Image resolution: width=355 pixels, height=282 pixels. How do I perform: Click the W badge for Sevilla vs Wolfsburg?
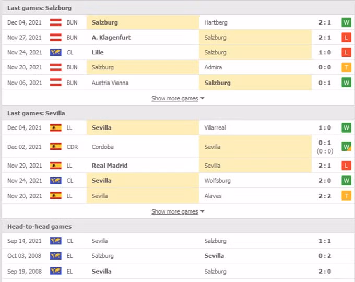(x=346, y=181)
